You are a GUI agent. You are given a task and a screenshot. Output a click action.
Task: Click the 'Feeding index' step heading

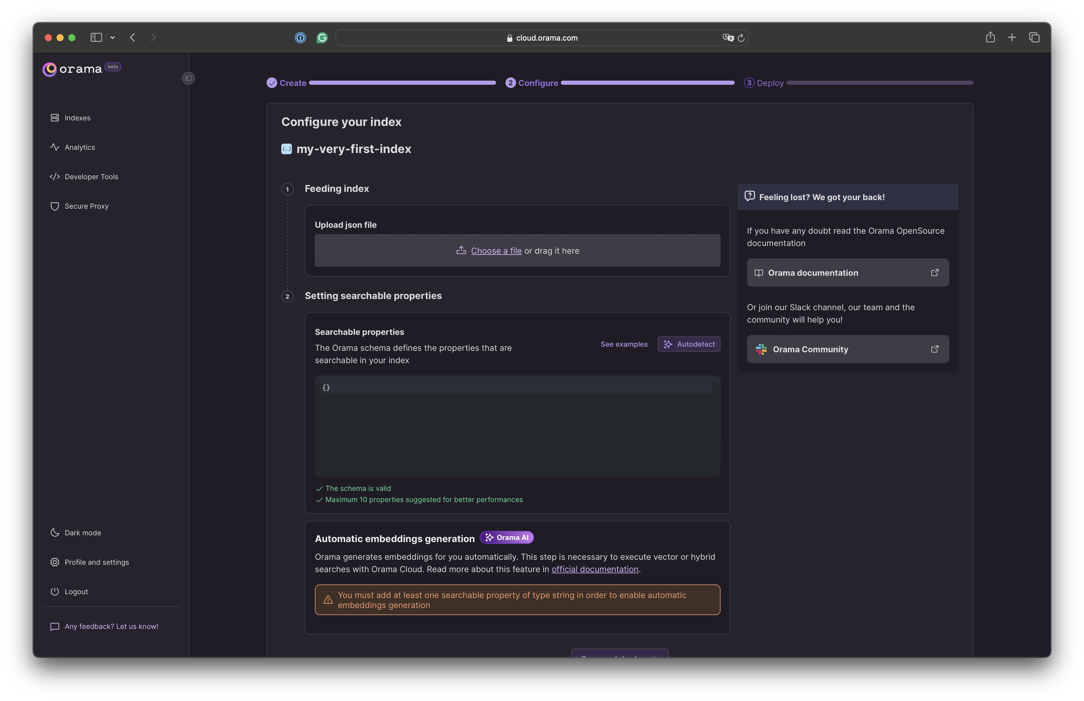pyautogui.click(x=337, y=188)
